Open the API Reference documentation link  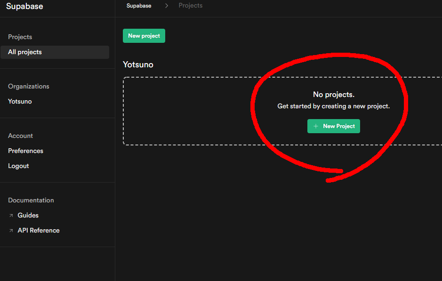pos(39,231)
